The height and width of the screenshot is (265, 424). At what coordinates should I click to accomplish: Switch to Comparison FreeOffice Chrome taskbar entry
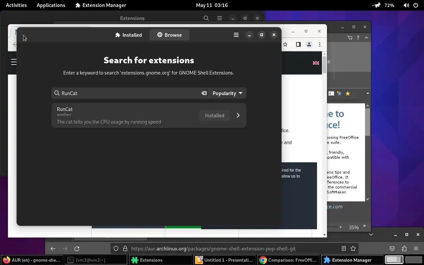tap(289, 260)
